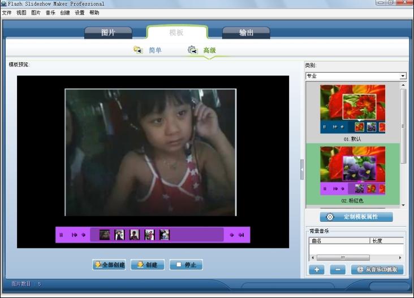Select the 高级 template mode

point(210,50)
